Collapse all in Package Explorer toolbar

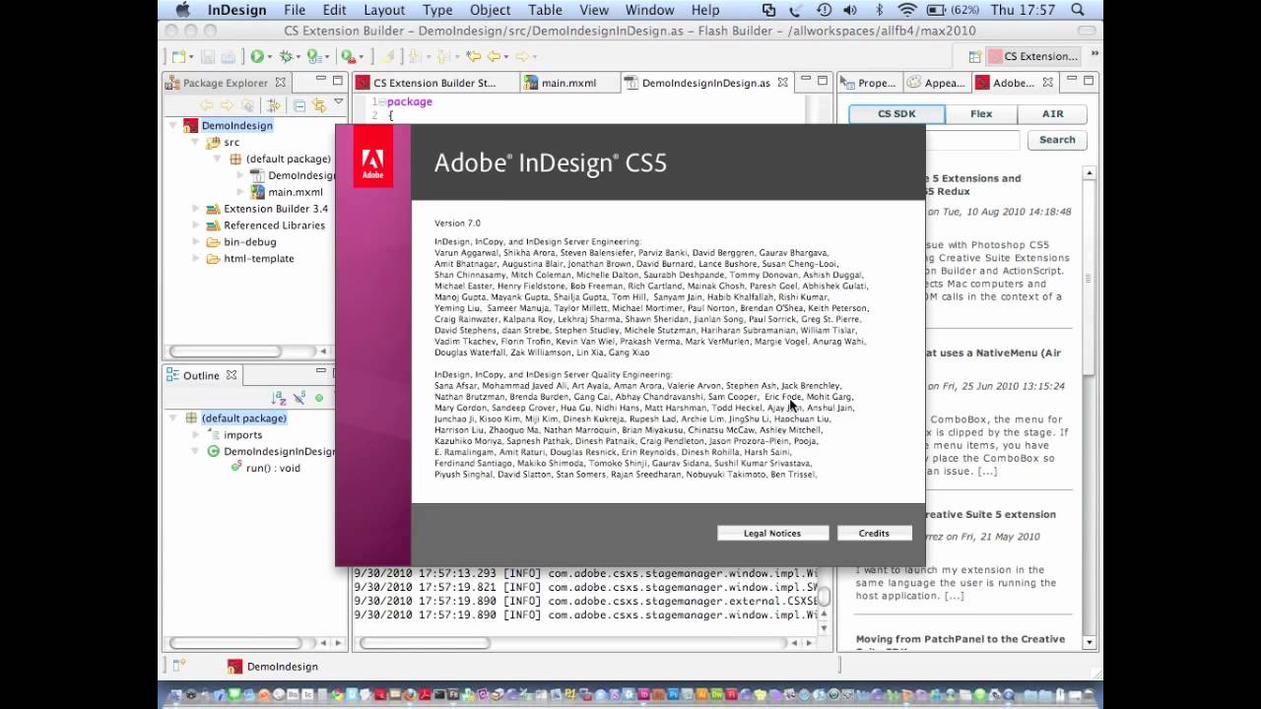pos(299,105)
